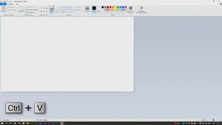The width and height of the screenshot is (222, 125).
Task: Select the Text tool (A)
Action: click(x=46, y=8)
